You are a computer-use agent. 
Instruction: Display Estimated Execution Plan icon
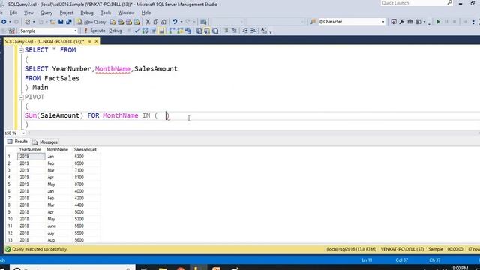[x=145, y=31]
